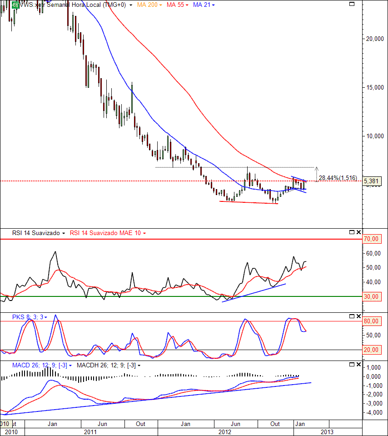Open the VWS symbol title dropdown arrow
388x436 pixels.
[131, 5]
